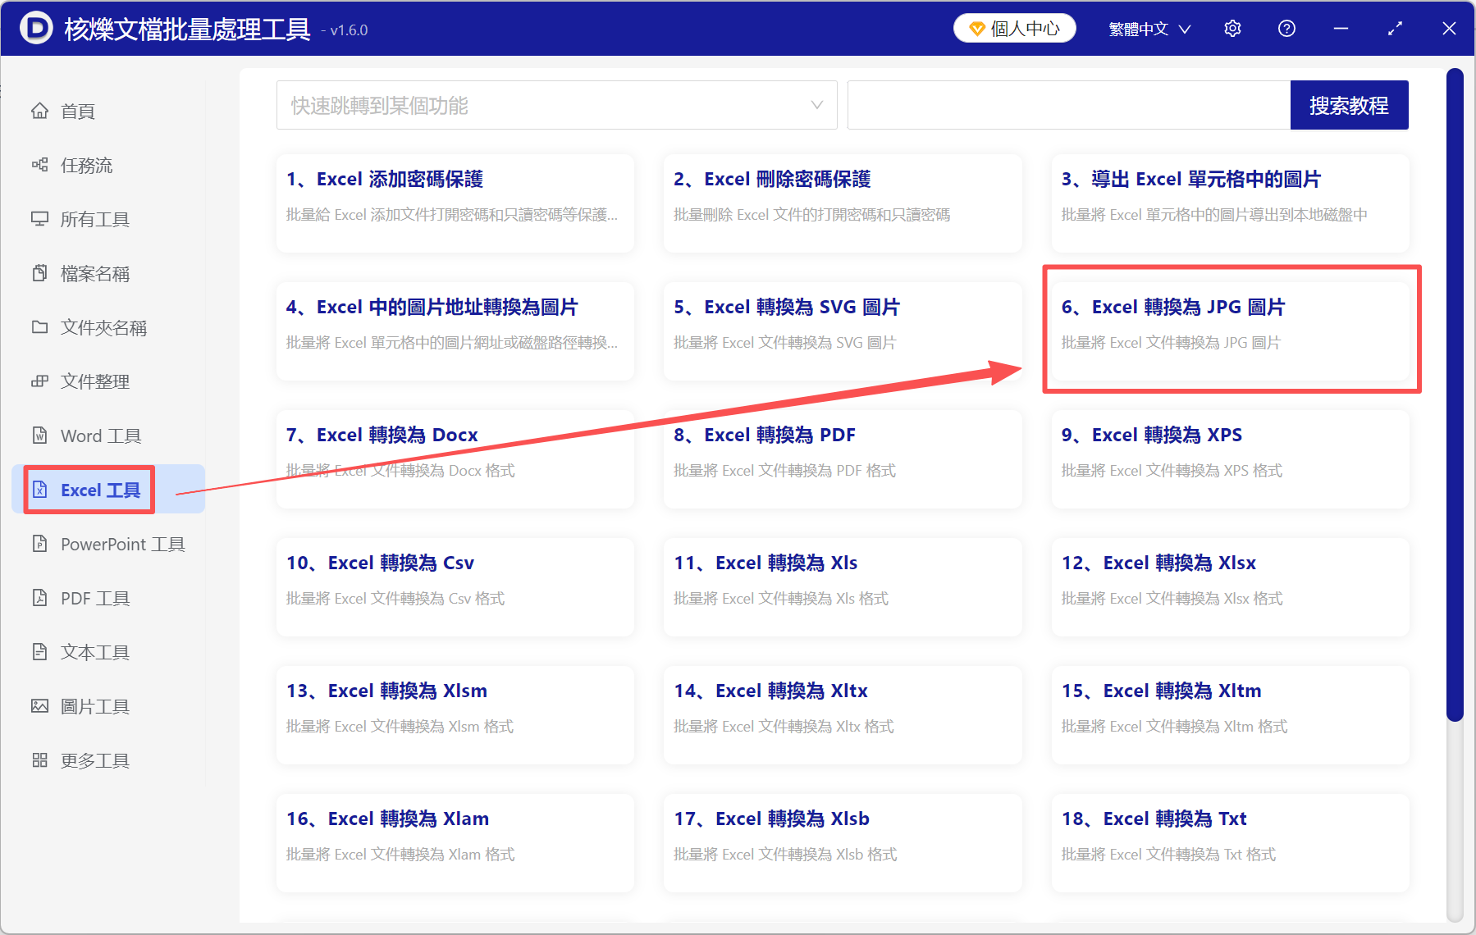Open application settings via gear icon
1476x935 pixels.
pyautogui.click(x=1232, y=28)
